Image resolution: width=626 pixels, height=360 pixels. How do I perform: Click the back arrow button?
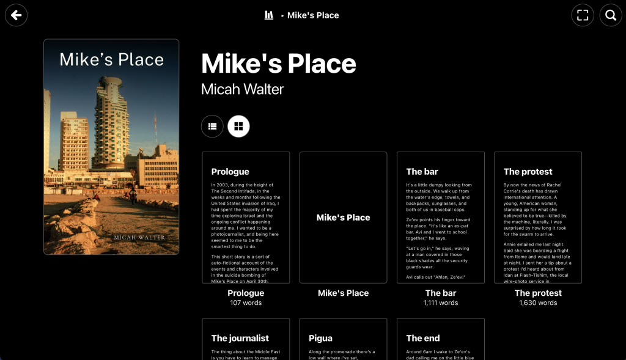point(16,15)
